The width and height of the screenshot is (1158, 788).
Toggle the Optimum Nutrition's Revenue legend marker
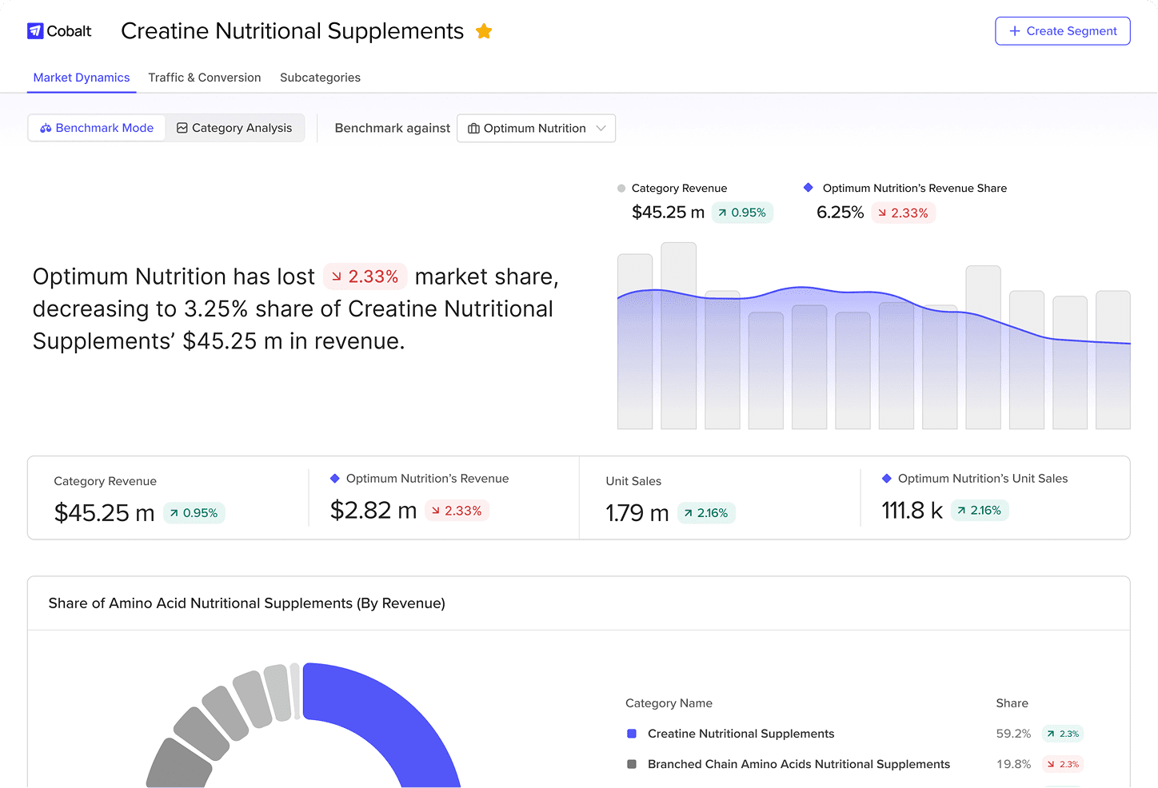[334, 478]
